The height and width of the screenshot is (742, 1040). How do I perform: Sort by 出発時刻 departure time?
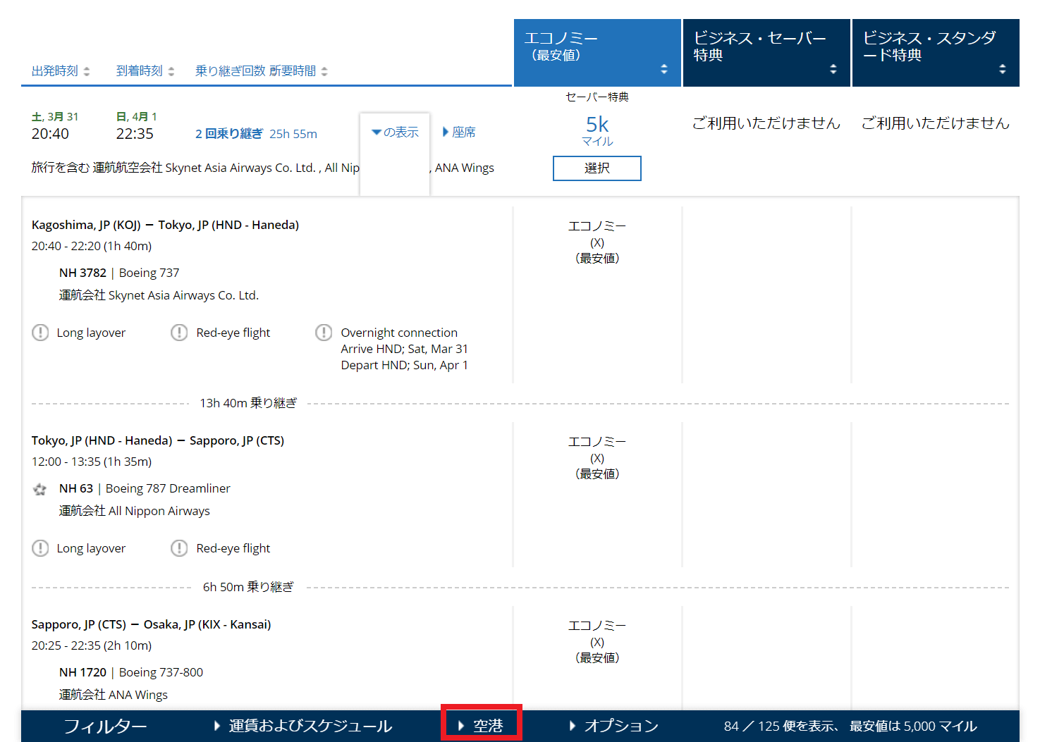[61, 71]
